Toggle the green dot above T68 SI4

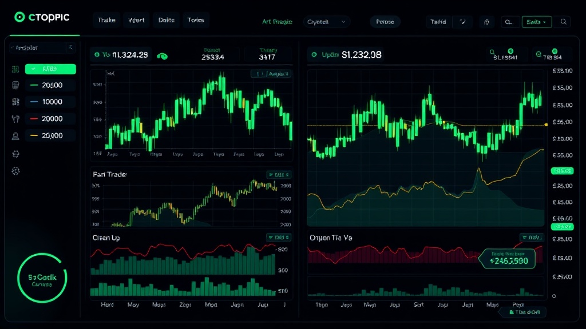tap(555, 51)
